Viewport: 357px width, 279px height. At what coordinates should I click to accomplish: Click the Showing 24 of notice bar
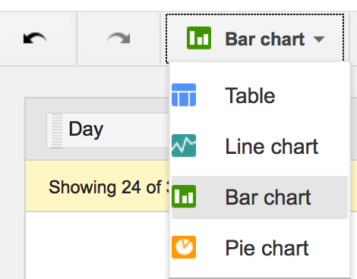97,186
